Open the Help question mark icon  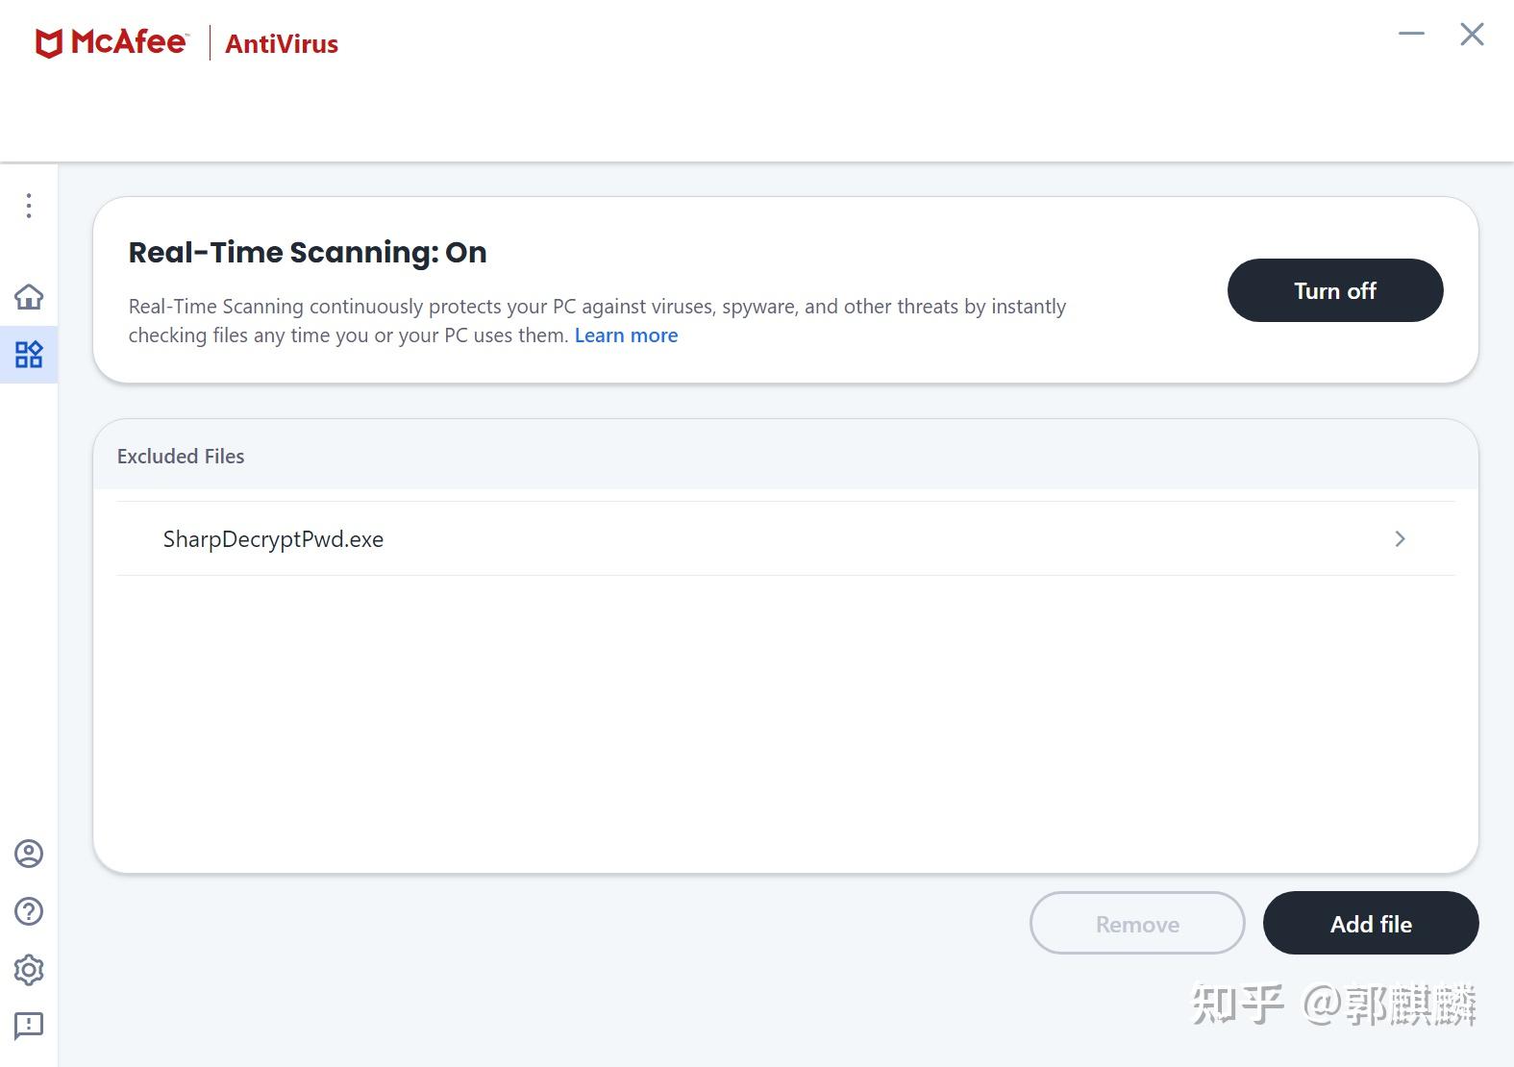(29, 911)
